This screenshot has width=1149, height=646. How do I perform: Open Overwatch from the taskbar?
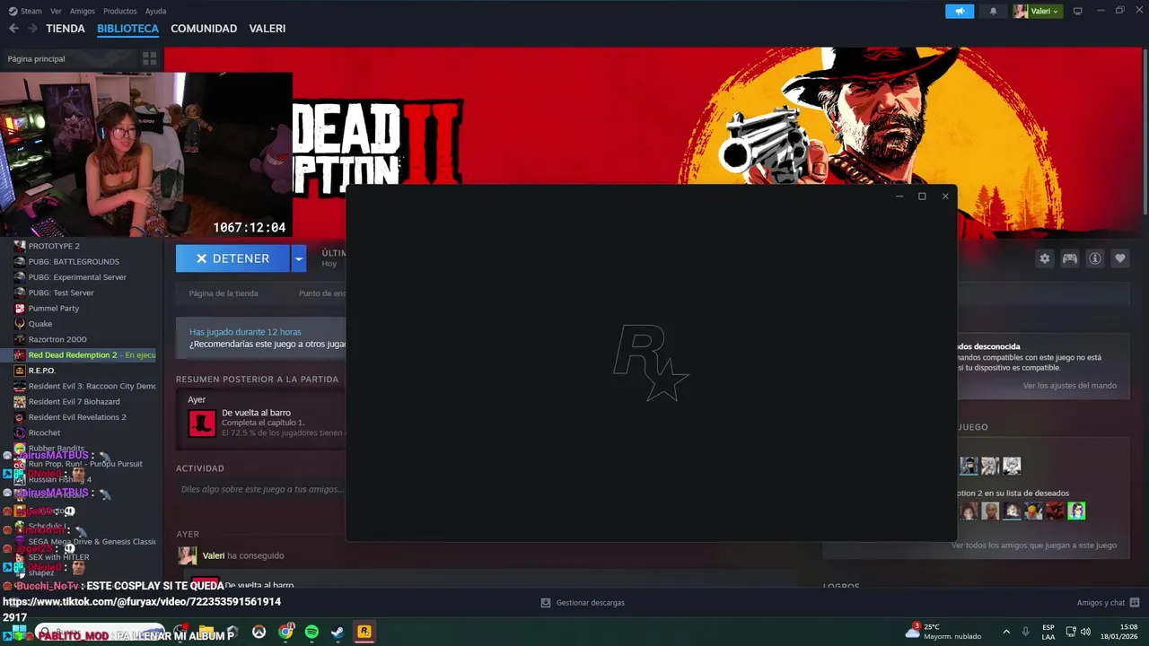259,632
